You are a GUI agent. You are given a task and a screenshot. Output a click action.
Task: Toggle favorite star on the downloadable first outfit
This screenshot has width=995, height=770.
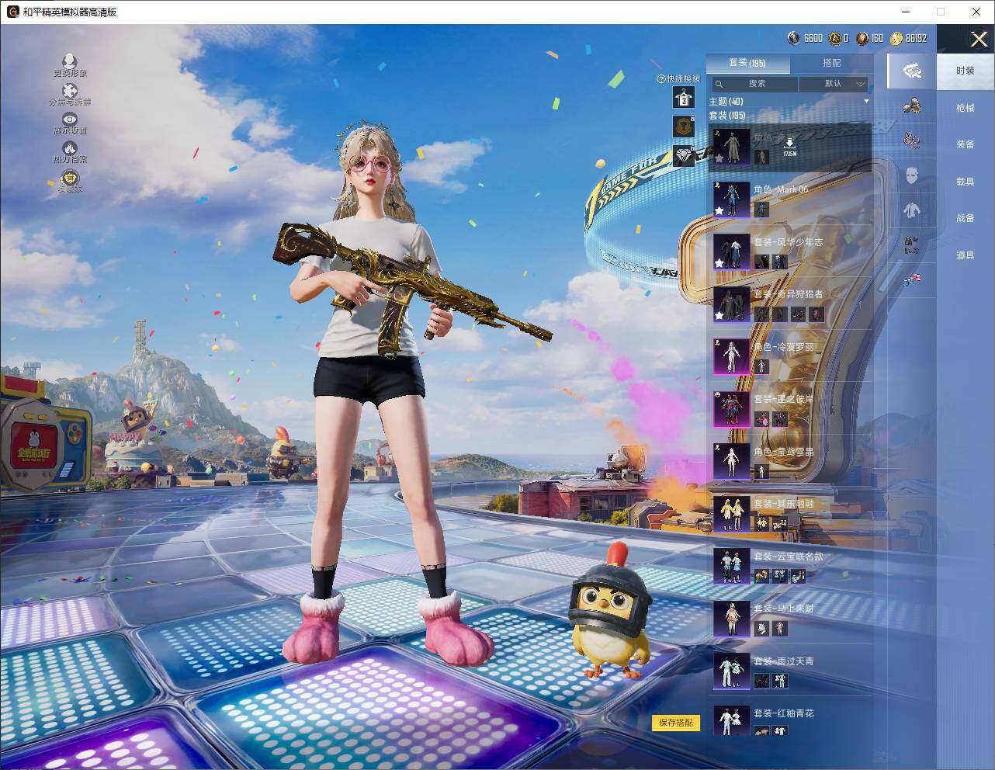click(x=719, y=158)
